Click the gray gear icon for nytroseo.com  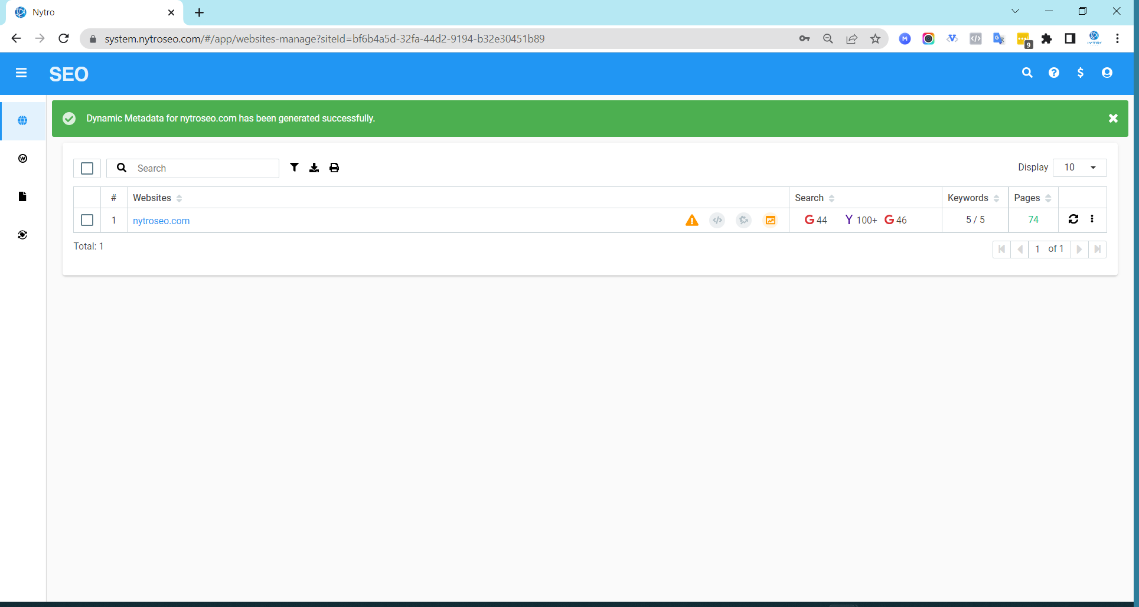point(744,220)
